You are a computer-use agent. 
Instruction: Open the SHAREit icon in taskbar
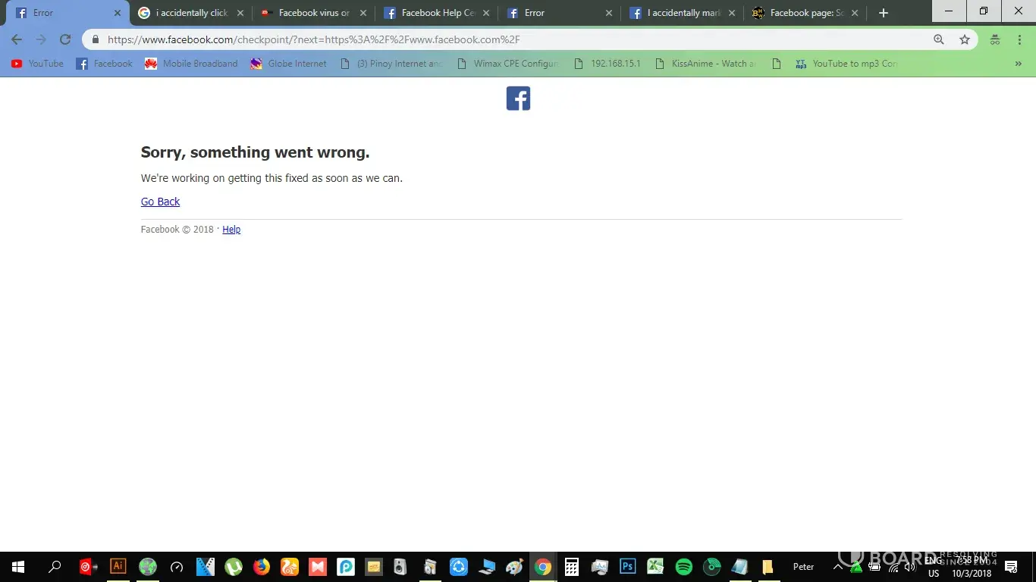pyautogui.click(x=459, y=567)
